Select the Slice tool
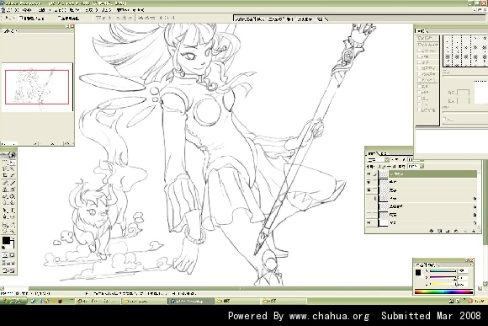 pyautogui.click(x=13, y=175)
